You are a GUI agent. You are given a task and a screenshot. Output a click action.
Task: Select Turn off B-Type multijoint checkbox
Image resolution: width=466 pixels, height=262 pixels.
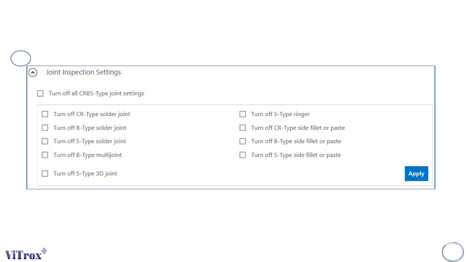[45, 155]
